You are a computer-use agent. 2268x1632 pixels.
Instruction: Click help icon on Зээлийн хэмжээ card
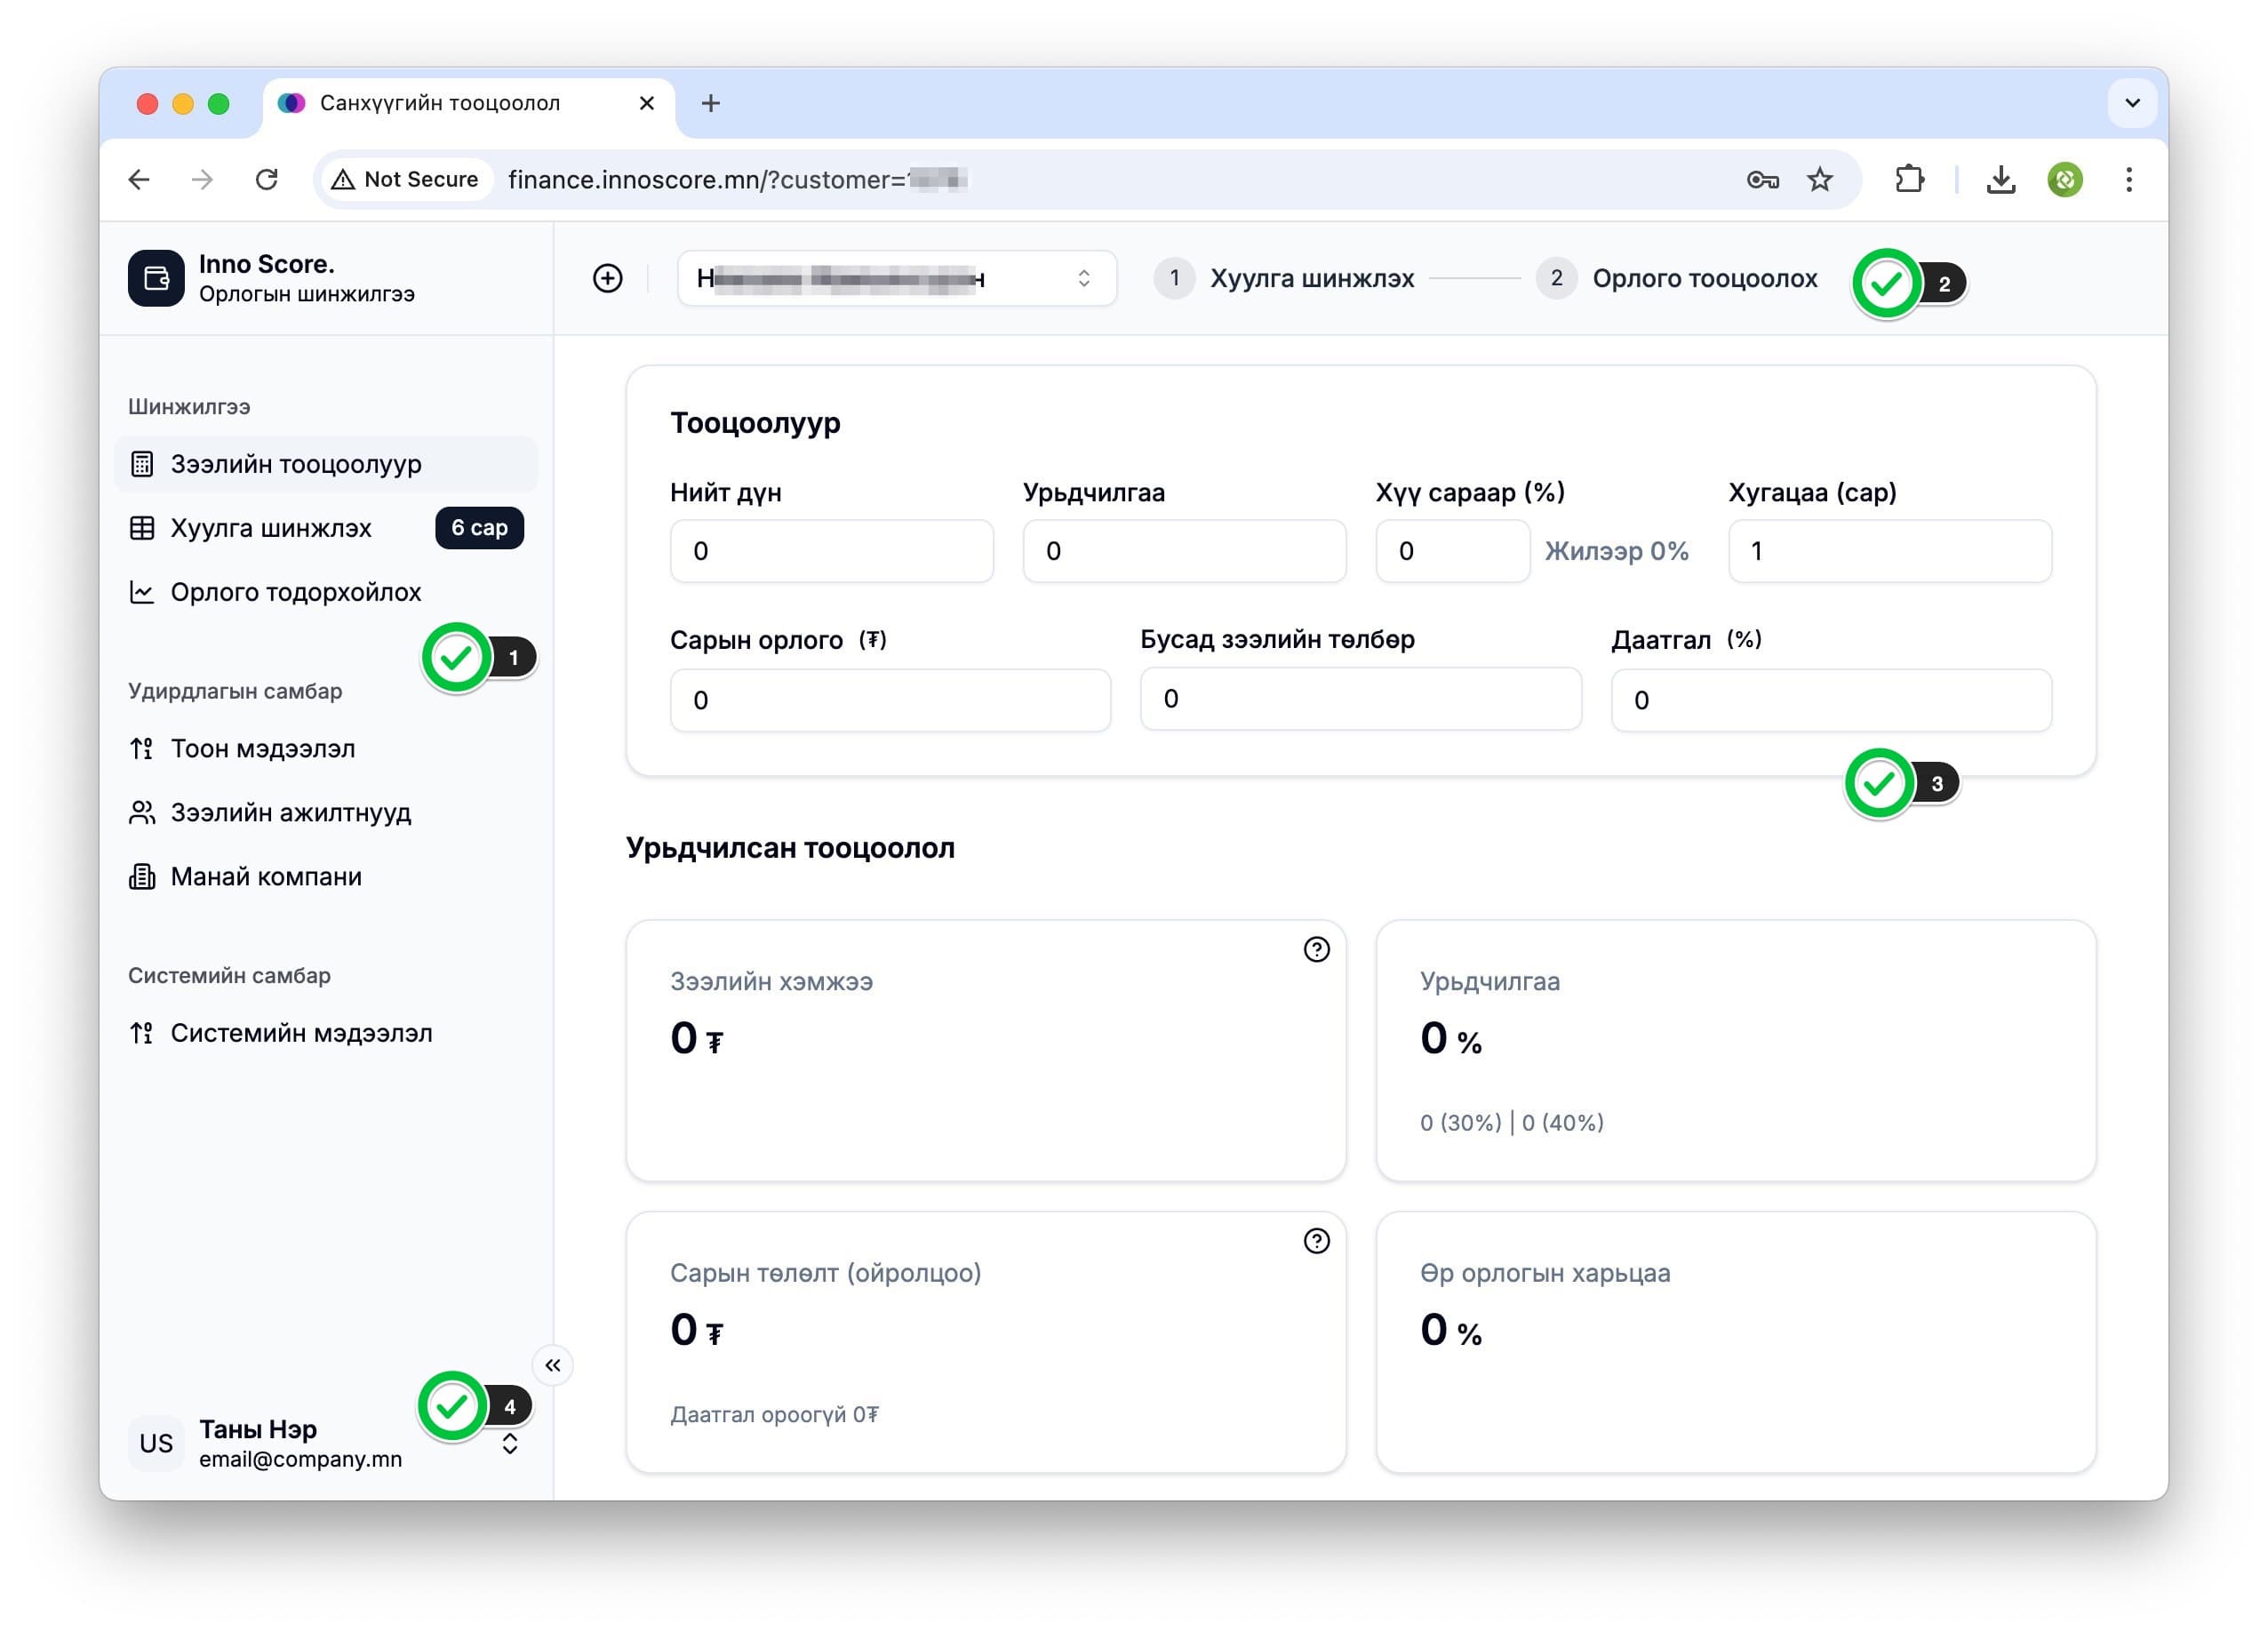(x=1316, y=949)
